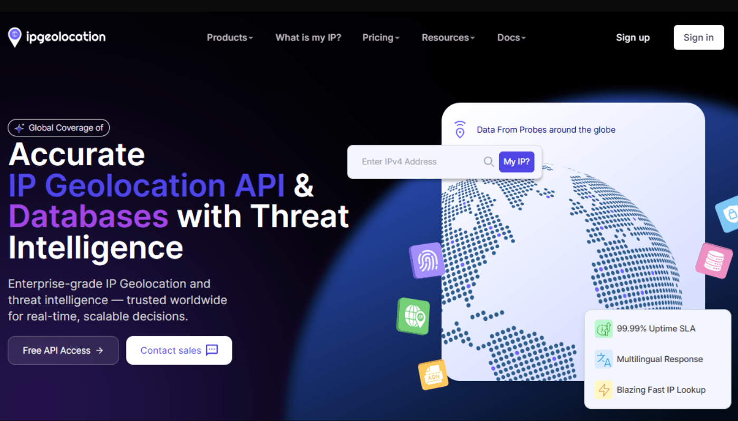Focus the Enter IPv4 Address input field
This screenshot has width=738, height=421.
419,162
